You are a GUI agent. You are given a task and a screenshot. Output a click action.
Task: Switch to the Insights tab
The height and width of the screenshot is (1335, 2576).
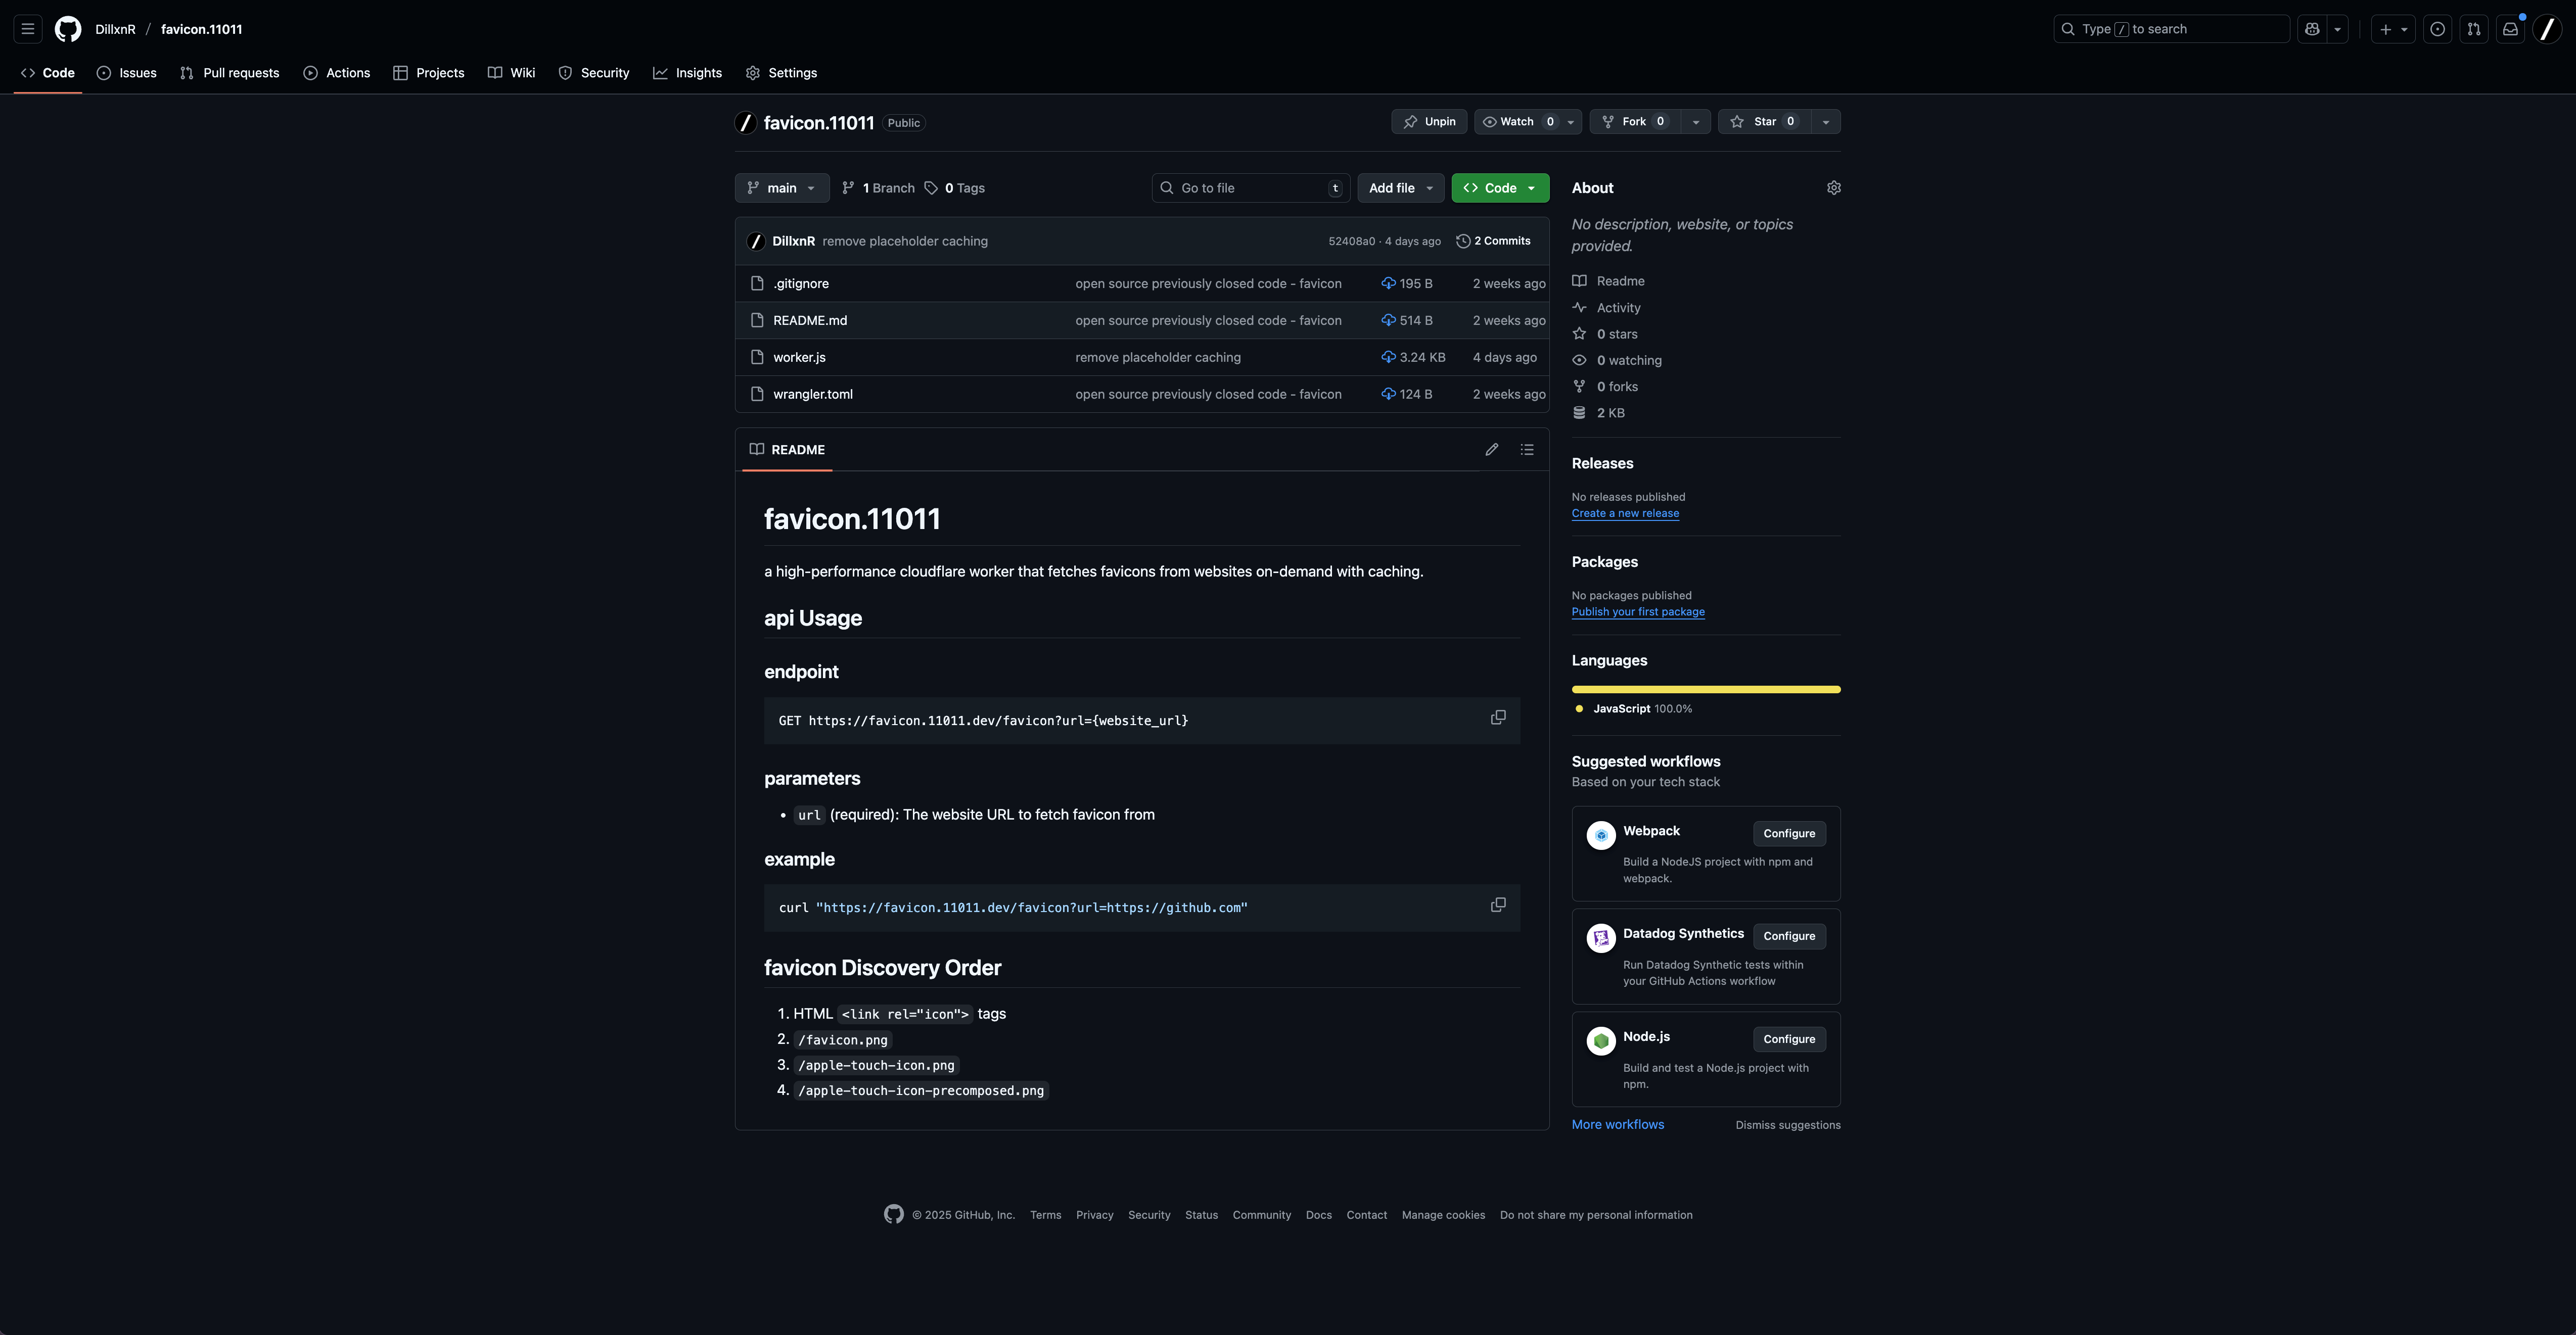(688, 73)
